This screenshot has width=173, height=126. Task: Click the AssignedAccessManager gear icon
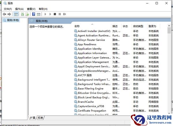coord(76,71)
